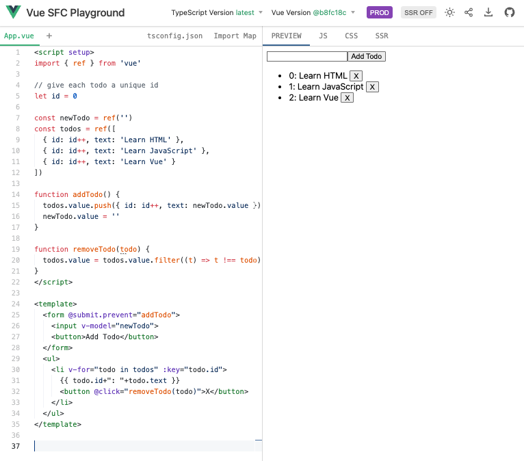This screenshot has width=524, height=461.
Task: Select the App.vue file tab
Action: (x=19, y=36)
